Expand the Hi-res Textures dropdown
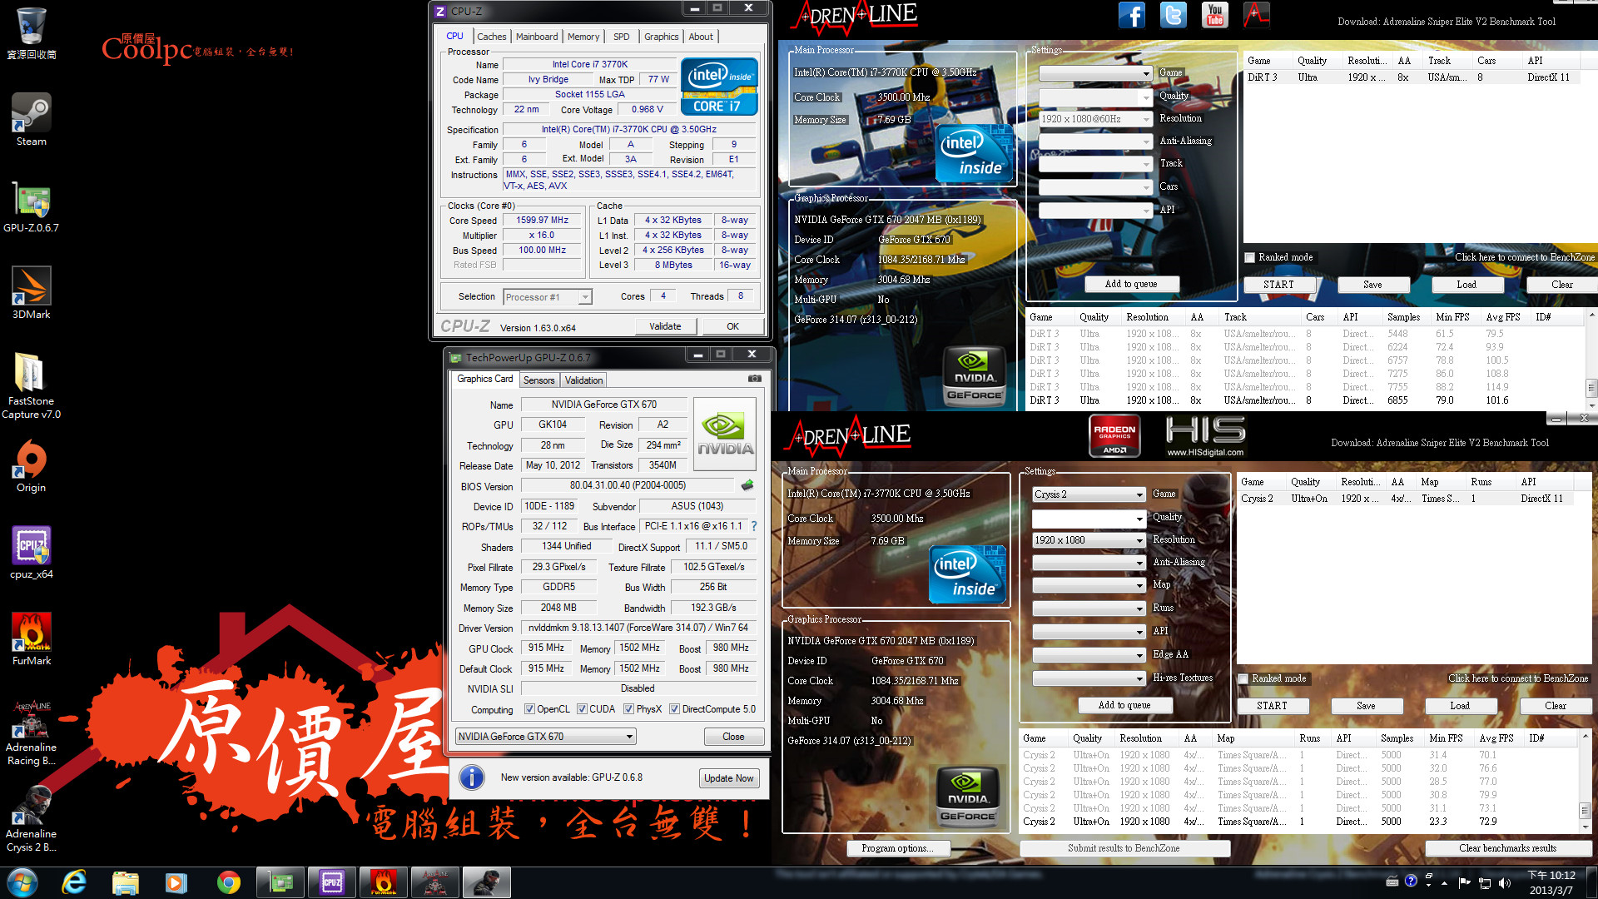Image resolution: width=1598 pixels, height=899 pixels. click(1089, 678)
